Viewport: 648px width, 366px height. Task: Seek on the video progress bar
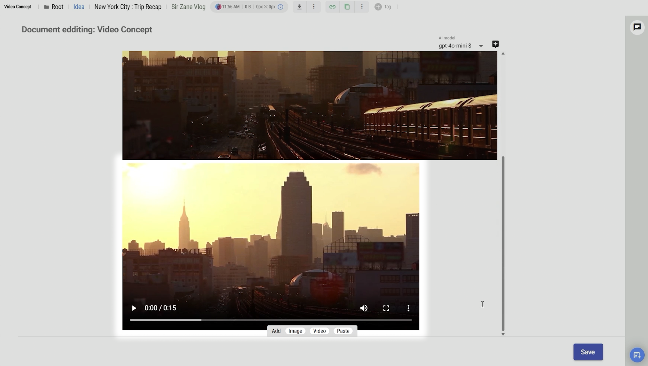[x=271, y=320]
